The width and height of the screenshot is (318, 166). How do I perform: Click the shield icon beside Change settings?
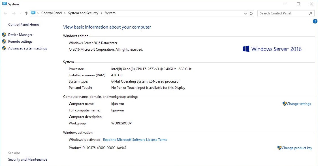point(284,104)
